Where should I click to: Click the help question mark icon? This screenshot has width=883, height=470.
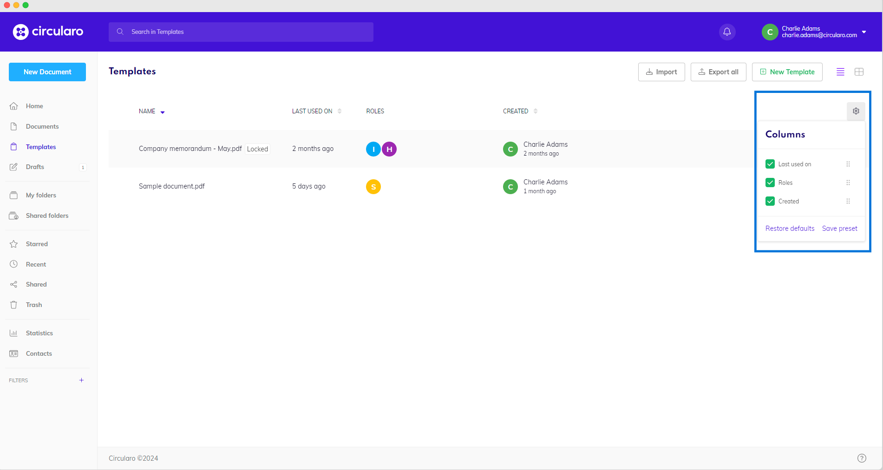[x=862, y=458]
